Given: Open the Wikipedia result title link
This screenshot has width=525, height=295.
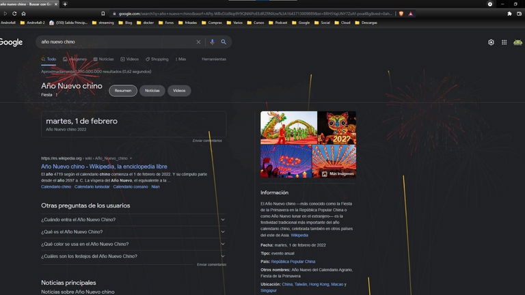Looking at the screenshot, I should click(x=104, y=166).
